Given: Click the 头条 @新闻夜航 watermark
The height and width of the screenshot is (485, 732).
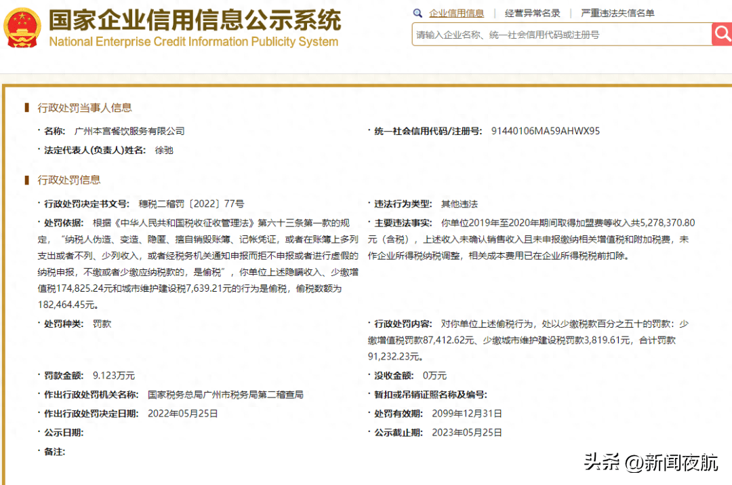Looking at the screenshot, I should coord(651,463).
